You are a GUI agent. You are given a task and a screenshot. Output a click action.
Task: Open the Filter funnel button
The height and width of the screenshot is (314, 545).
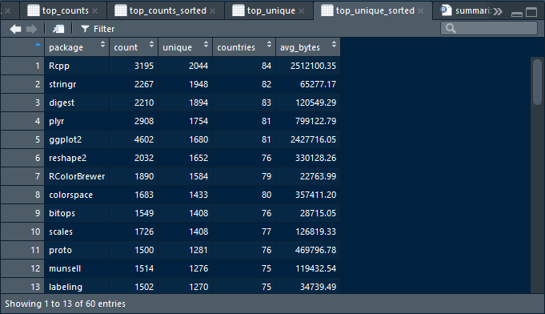98,29
